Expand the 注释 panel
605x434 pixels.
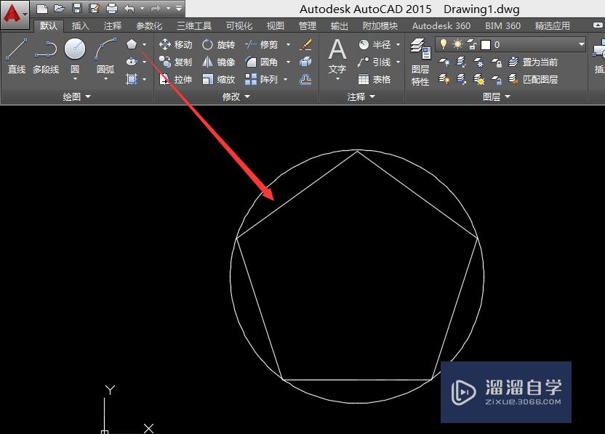click(361, 97)
